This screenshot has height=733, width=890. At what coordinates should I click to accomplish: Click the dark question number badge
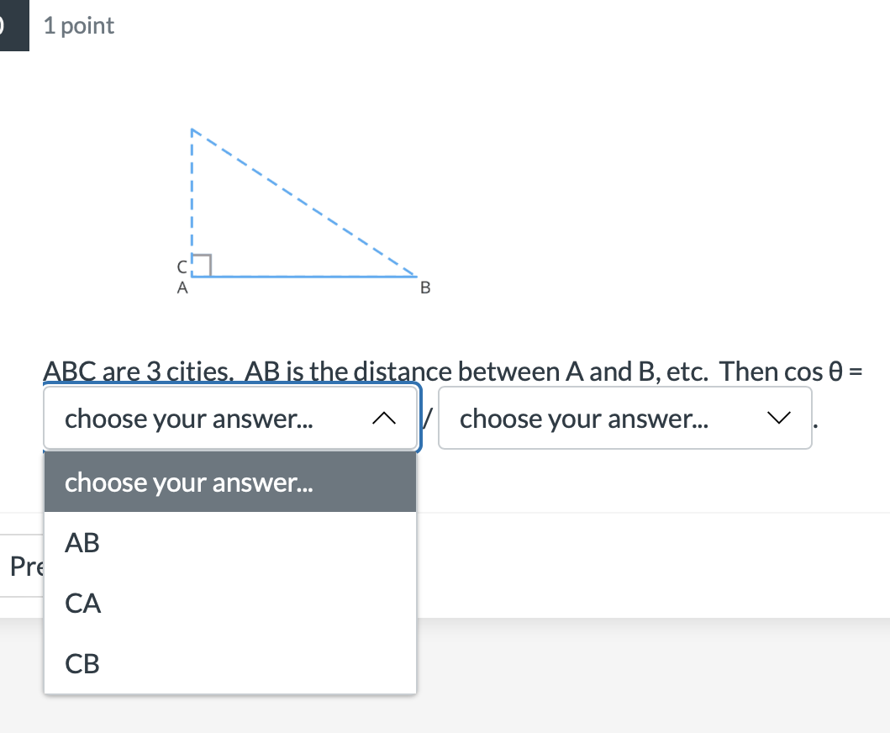13,24
